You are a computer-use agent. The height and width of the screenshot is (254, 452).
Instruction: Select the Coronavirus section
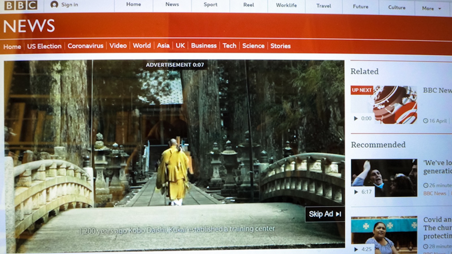click(x=85, y=46)
